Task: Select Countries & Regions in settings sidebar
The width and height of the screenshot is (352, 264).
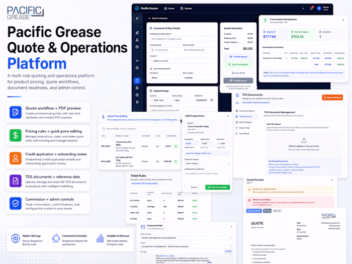Action: click(x=245, y=111)
